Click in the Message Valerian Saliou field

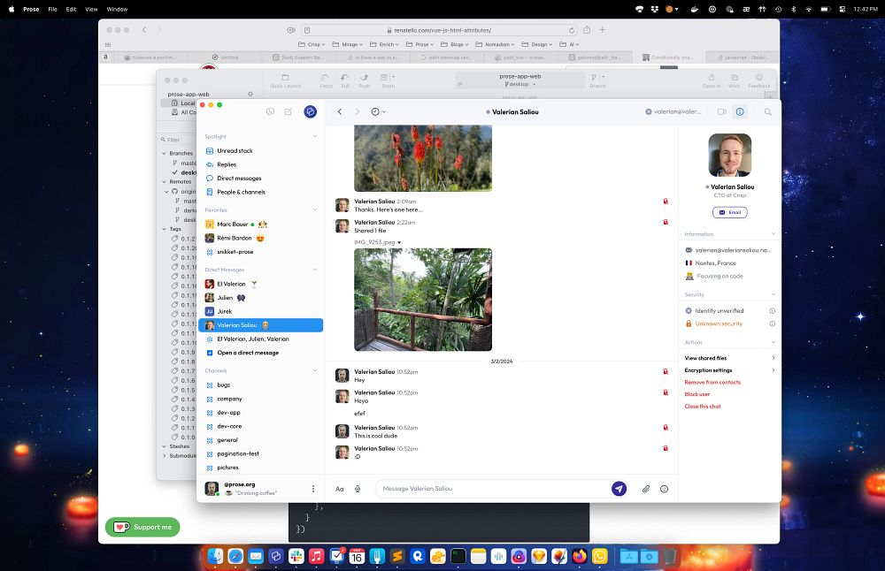493,489
